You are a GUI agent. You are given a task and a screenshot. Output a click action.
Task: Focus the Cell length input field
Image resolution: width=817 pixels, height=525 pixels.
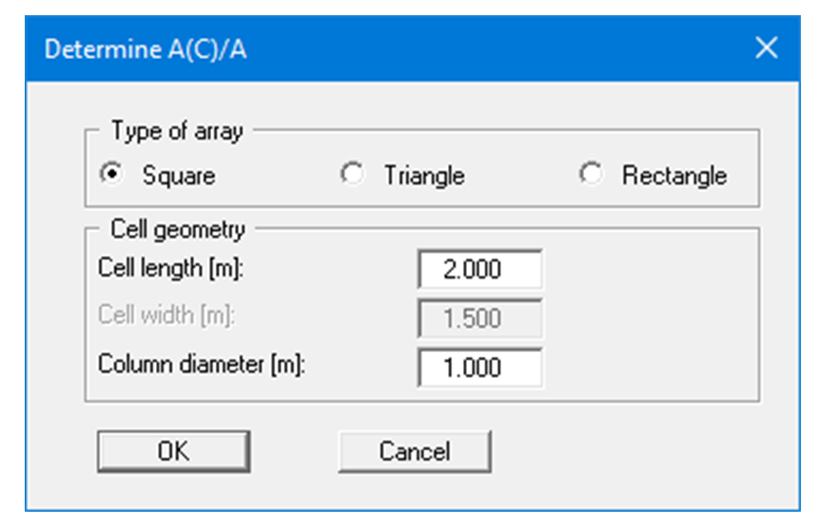click(x=479, y=269)
